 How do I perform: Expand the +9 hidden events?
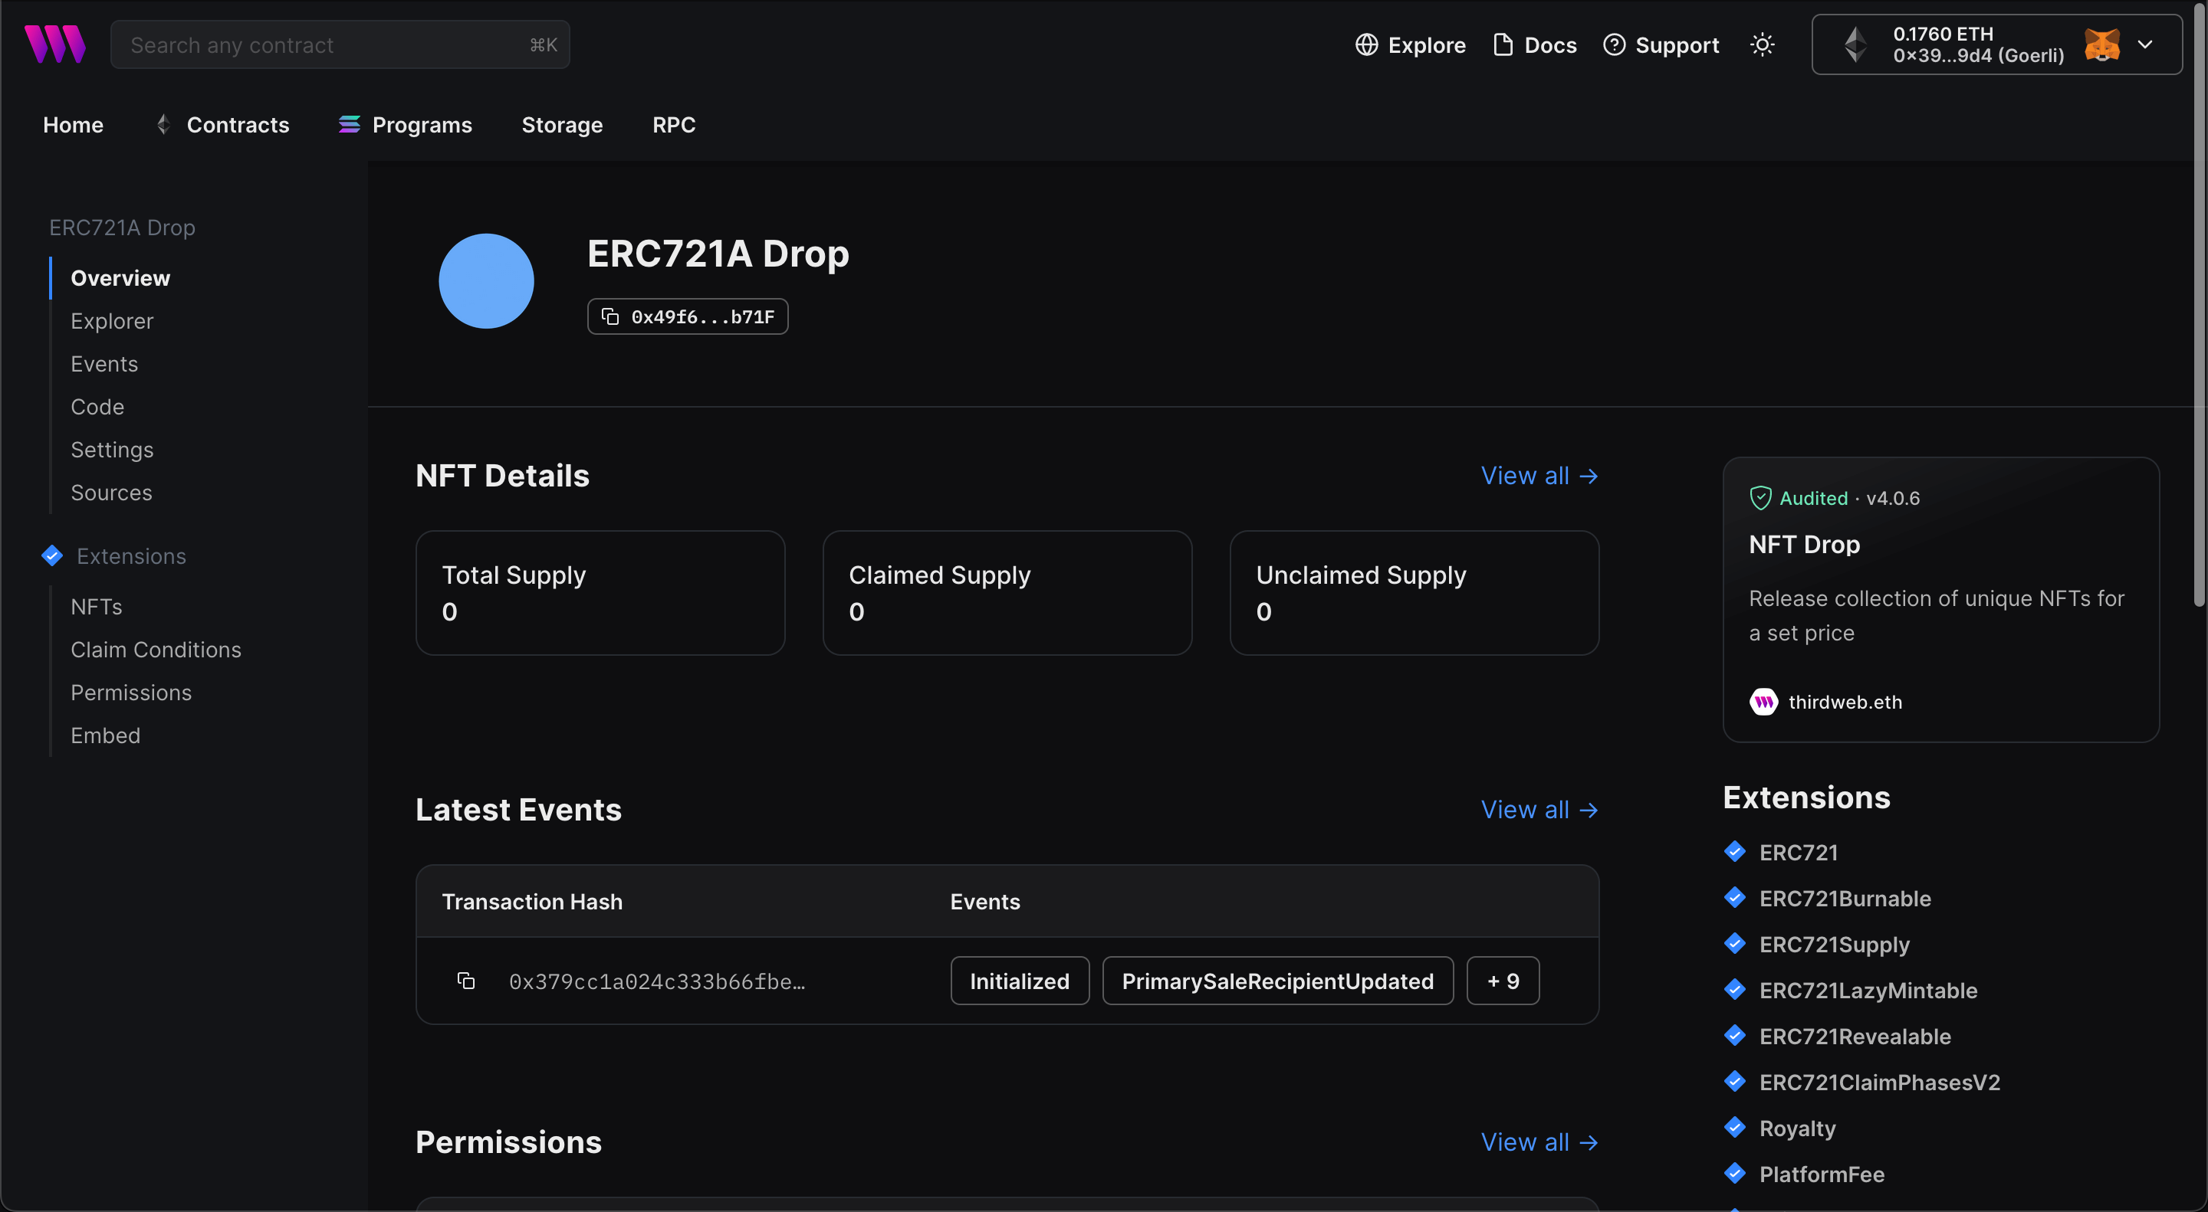[x=1502, y=981]
